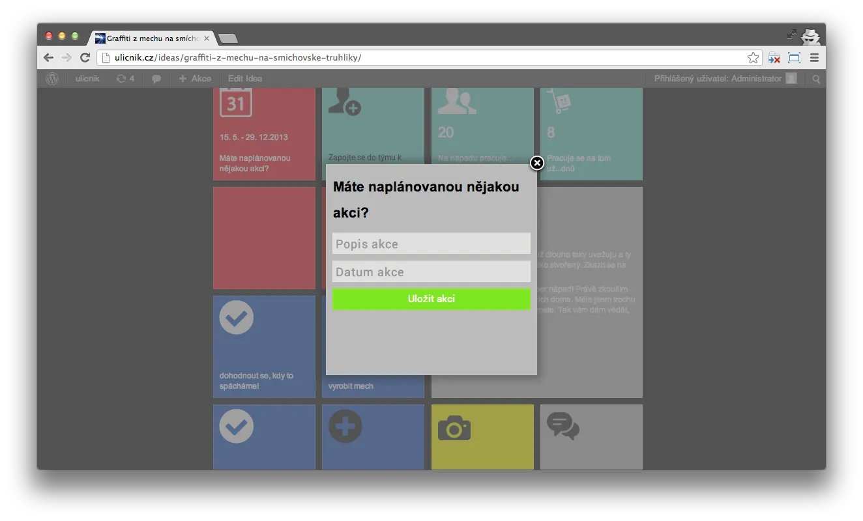Reload the page in the browser
The width and height of the screenshot is (863, 521).
(x=85, y=58)
